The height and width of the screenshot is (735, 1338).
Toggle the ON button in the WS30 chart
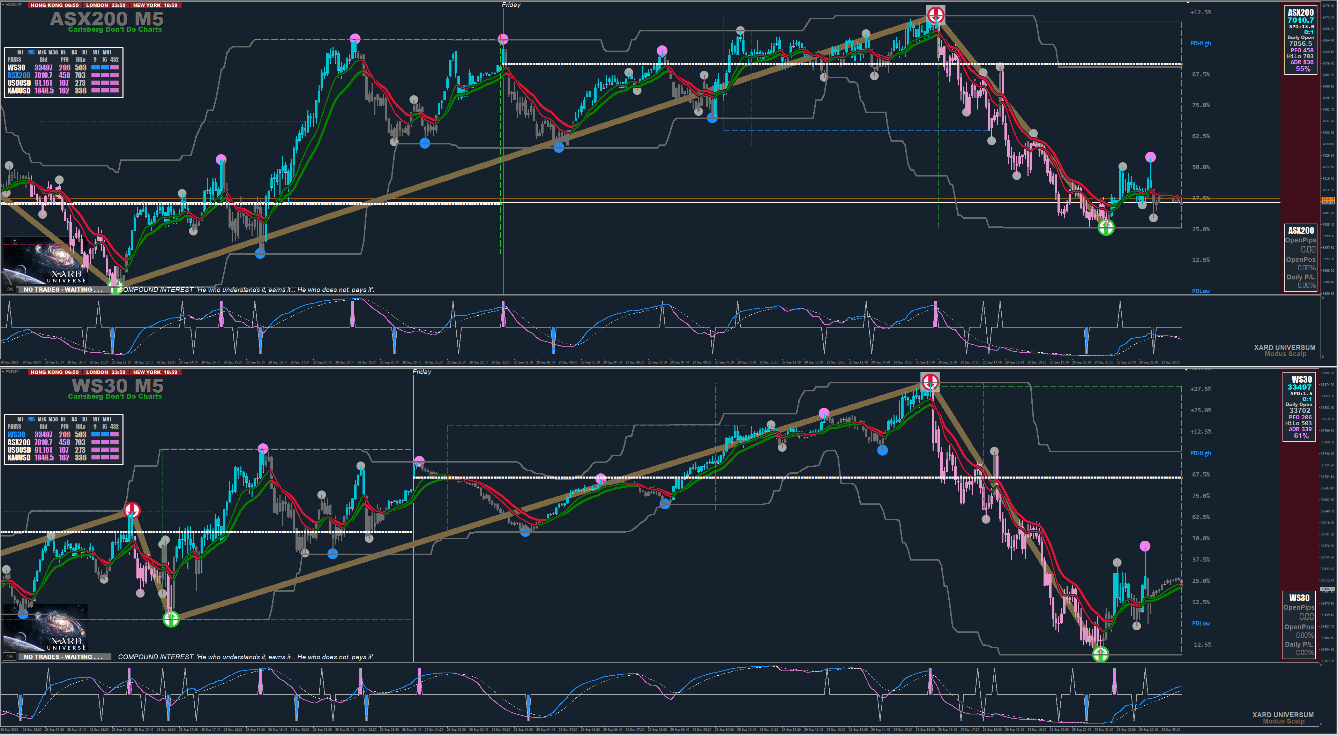(9, 657)
